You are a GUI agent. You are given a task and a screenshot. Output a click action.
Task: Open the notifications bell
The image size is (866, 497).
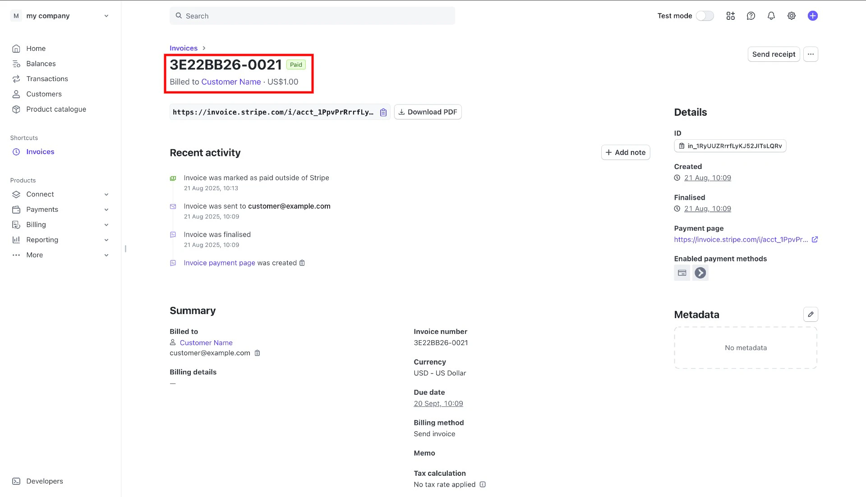click(771, 16)
